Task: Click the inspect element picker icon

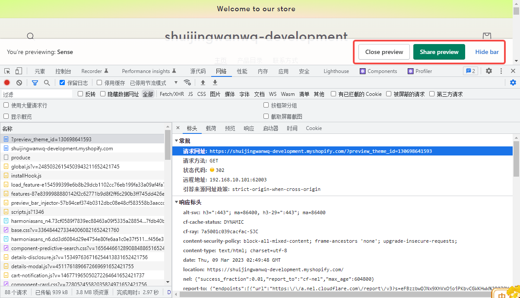Action: [7, 71]
